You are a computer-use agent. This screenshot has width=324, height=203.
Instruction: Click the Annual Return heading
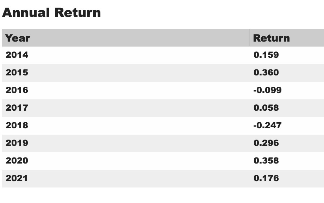51,13
